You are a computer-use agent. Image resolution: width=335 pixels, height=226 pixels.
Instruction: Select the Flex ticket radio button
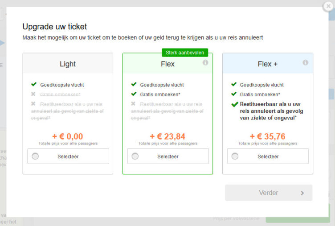135,156
